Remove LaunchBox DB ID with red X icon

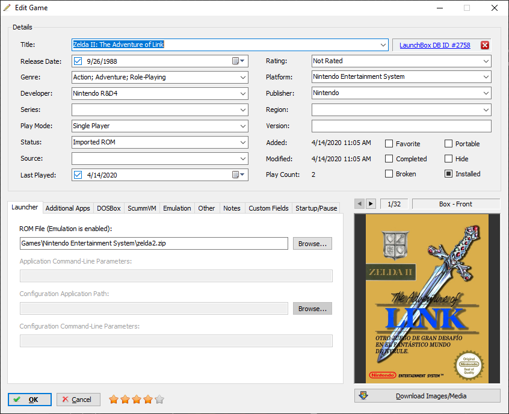(x=485, y=45)
